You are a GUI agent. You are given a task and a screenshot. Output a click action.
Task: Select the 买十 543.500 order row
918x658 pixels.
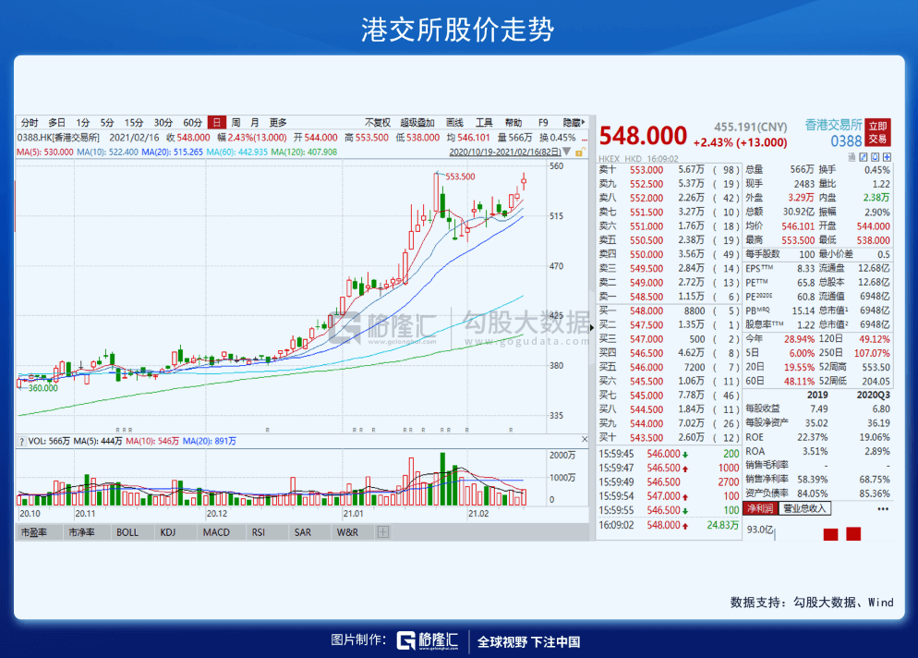pyautogui.click(x=670, y=438)
